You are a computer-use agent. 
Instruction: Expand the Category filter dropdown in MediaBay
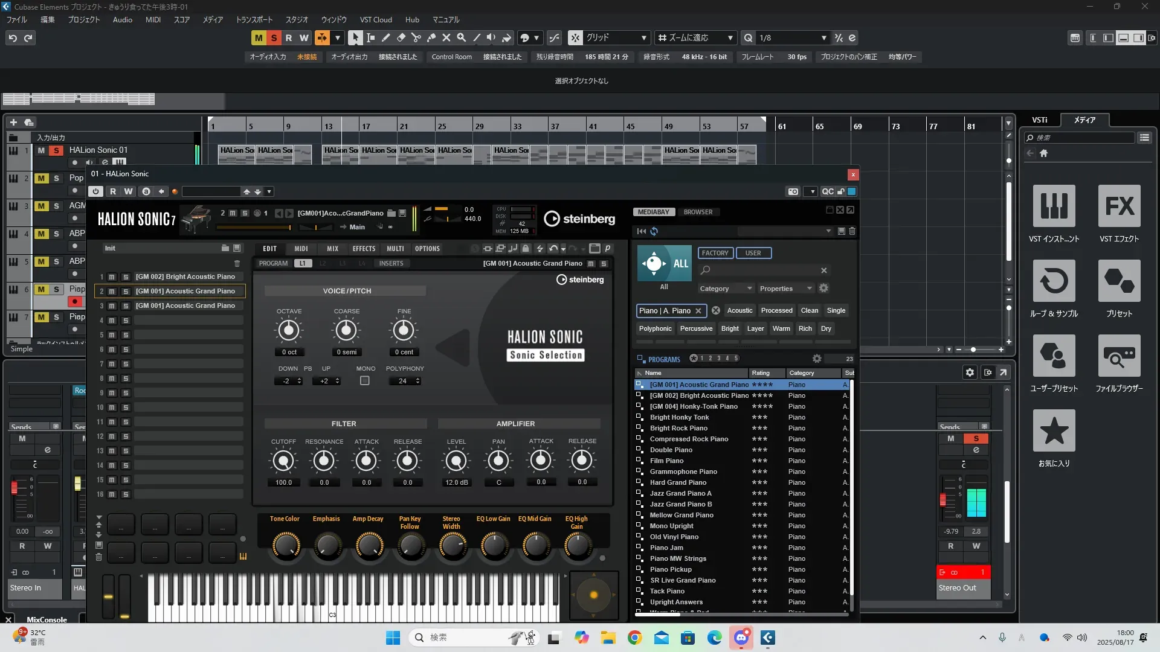[725, 289]
